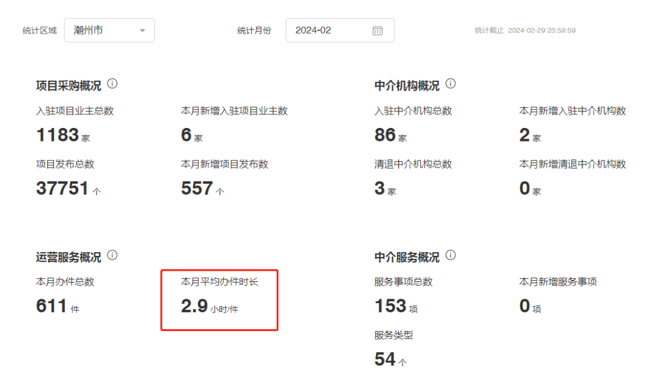Click the label 本月新增清退中介机构数
Image resolution: width=670 pixels, height=385 pixels.
pos(573,164)
